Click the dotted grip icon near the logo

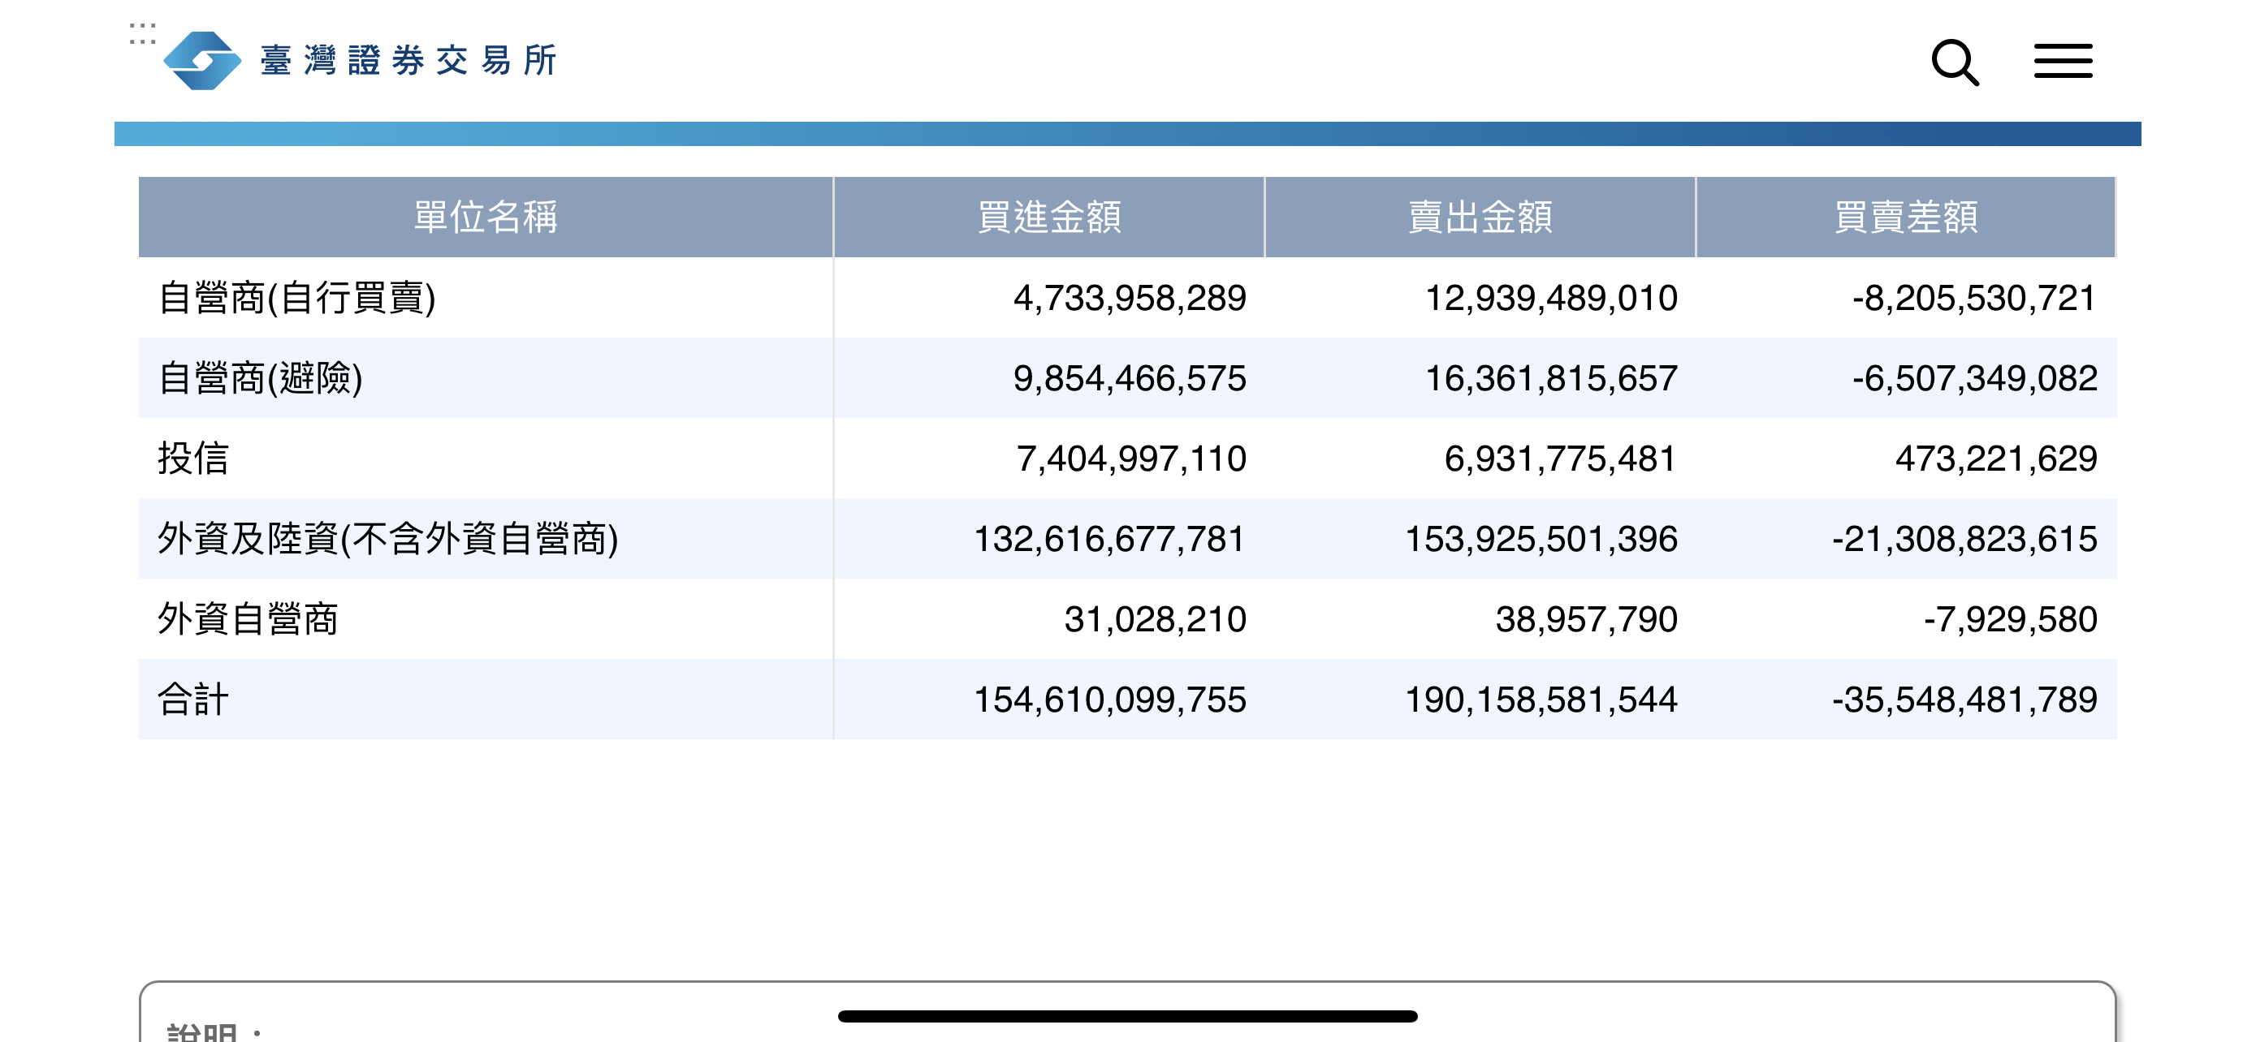tap(142, 33)
